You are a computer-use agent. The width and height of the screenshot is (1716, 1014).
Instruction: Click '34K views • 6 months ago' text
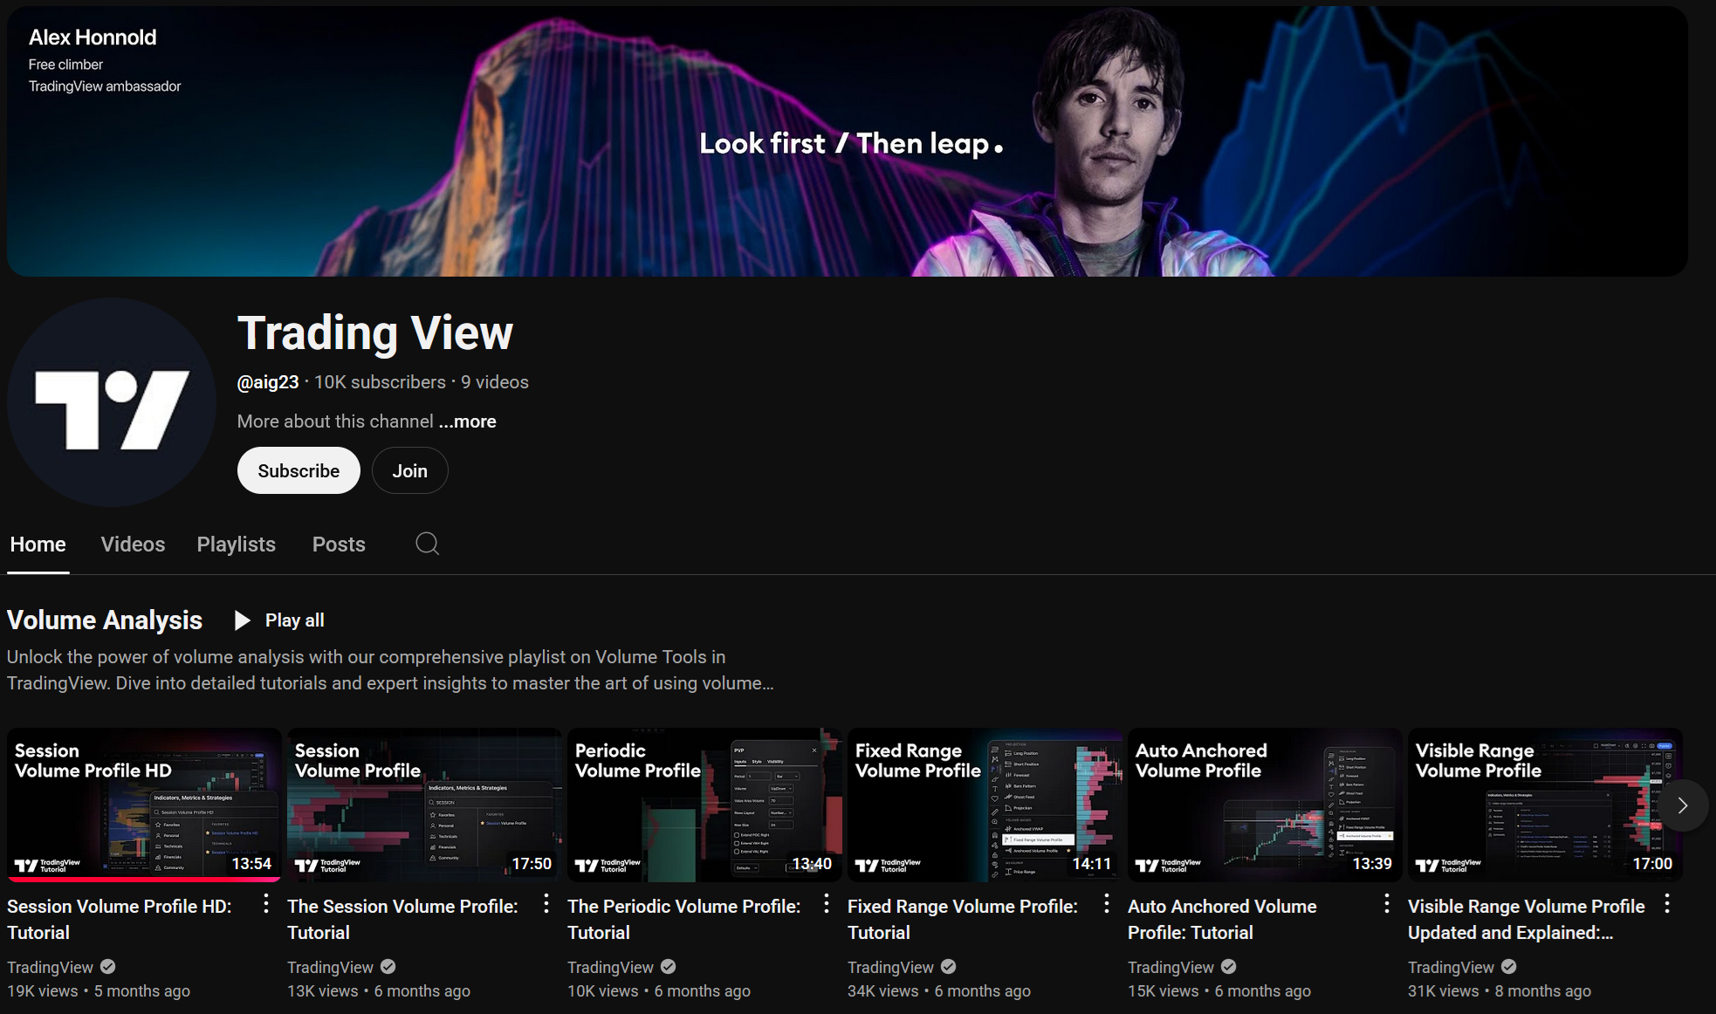939,991
